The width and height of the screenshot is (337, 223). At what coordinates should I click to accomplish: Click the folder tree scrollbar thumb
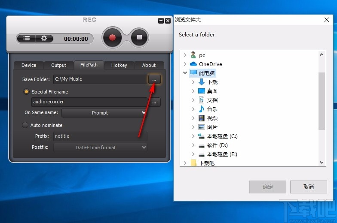pos(322,101)
